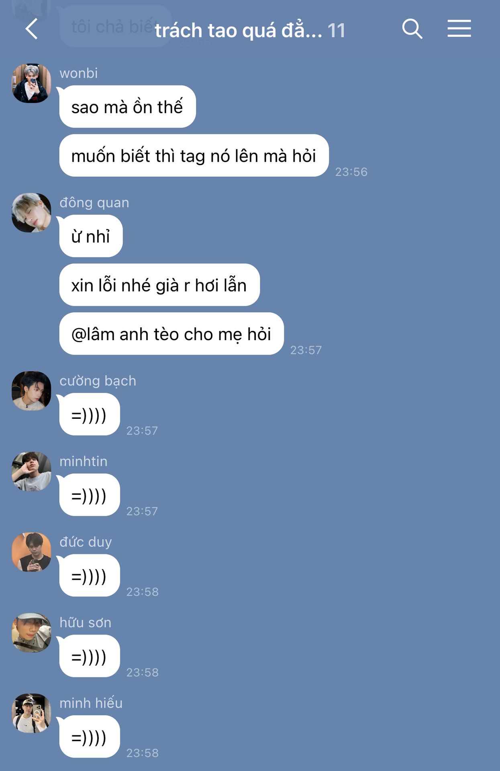Tap wonbi's profile avatar

coord(32,83)
